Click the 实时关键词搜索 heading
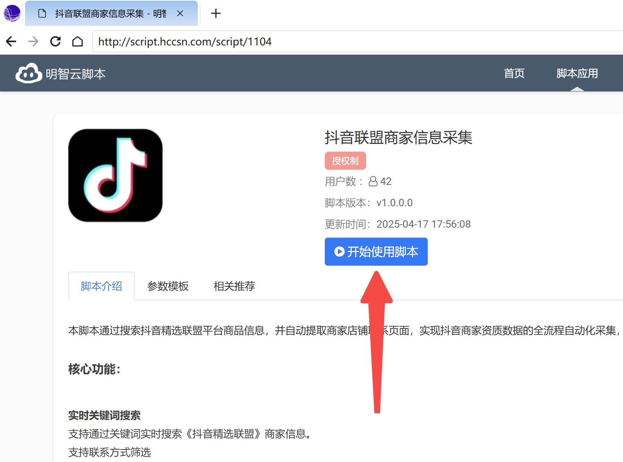 tap(104, 416)
